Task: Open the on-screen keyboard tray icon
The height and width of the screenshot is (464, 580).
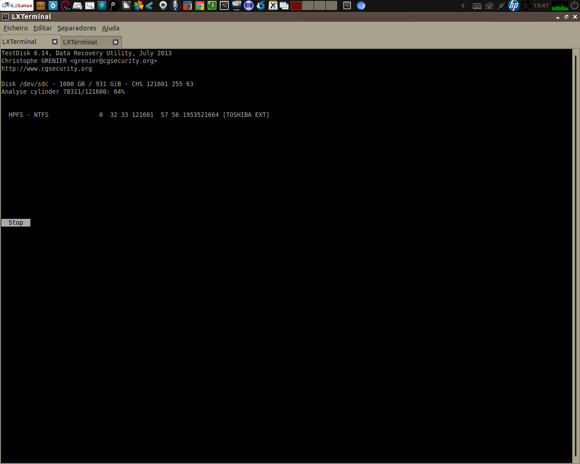Action: click(489, 5)
